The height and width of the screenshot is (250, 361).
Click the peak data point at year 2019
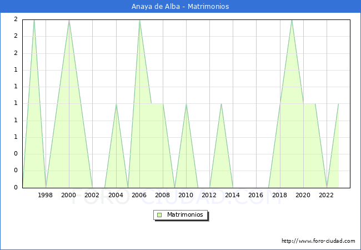coord(292,20)
